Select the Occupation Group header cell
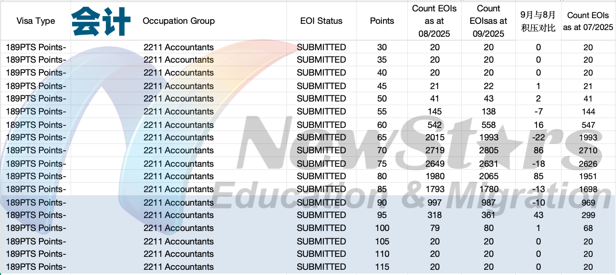Screen dimensions: 616x275 pyautogui.click(x=179, y=21)
